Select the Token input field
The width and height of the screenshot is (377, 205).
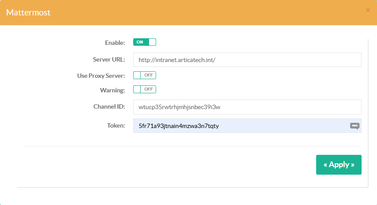tap(240, 126)
